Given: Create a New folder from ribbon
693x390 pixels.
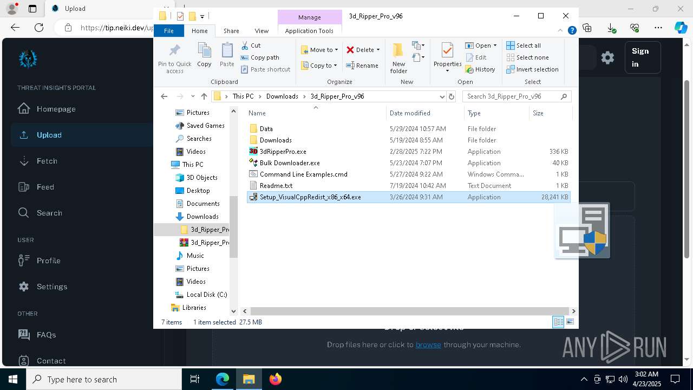Looking at the screenshot, I should (x=398, y=58).
